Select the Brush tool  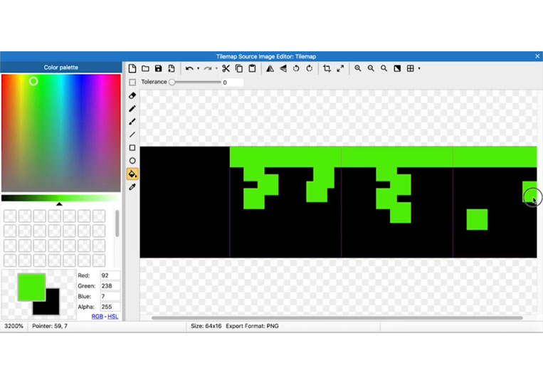click(132, 122)
